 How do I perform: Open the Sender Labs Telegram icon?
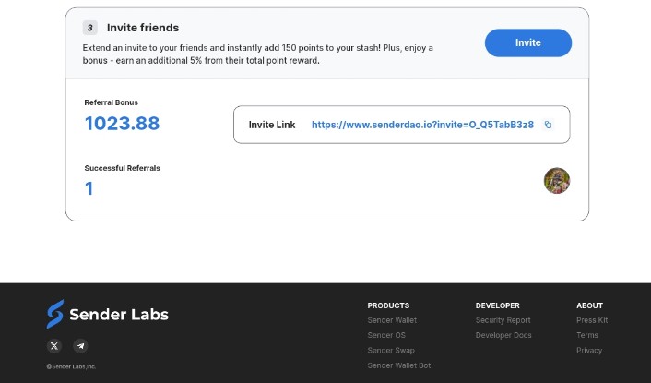tap(80, 345)
